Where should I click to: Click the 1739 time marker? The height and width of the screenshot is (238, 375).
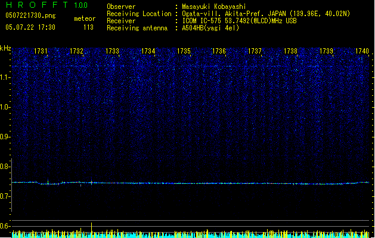coord(326,51)
